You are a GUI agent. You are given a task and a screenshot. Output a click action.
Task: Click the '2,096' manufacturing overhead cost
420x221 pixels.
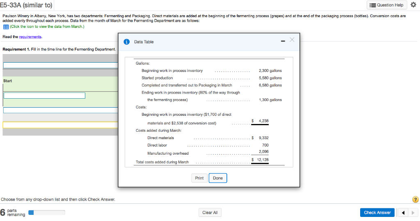(264, 151)
